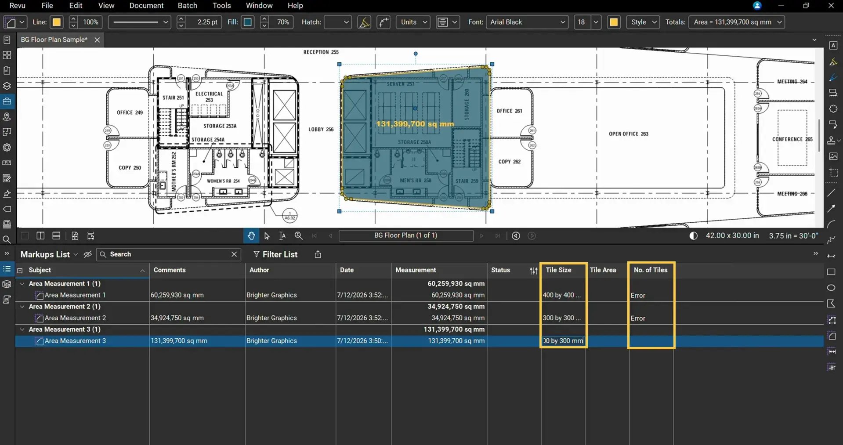Open the Totals area dropdown
This screenshot has width=843, height=445.
(x=737, y=22)
